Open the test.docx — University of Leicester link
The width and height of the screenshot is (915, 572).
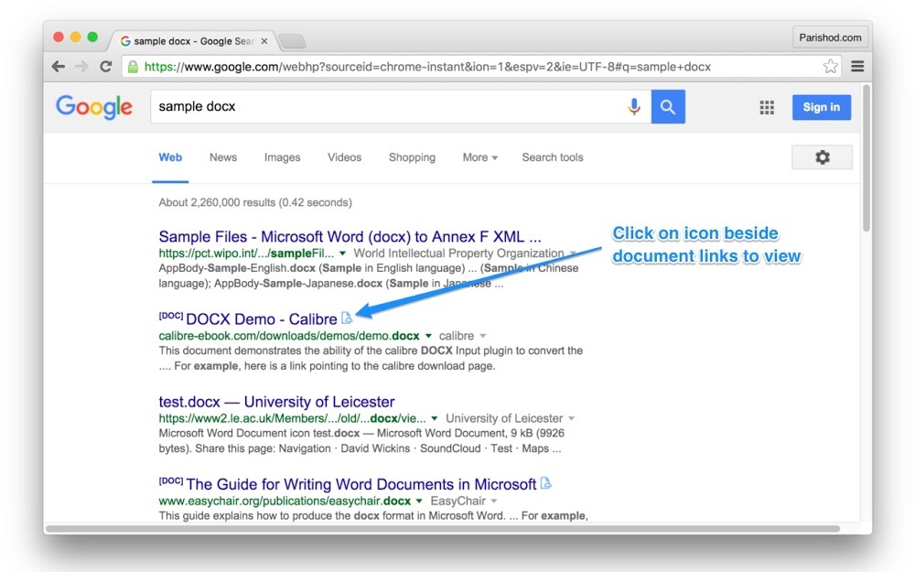click(x=276, y=402)
